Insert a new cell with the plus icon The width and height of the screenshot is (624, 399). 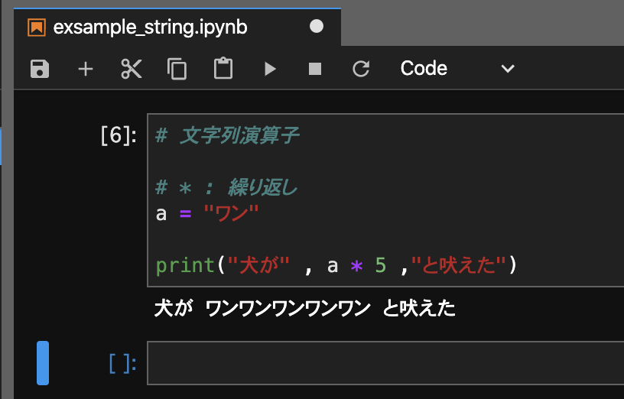pos(86,69)
